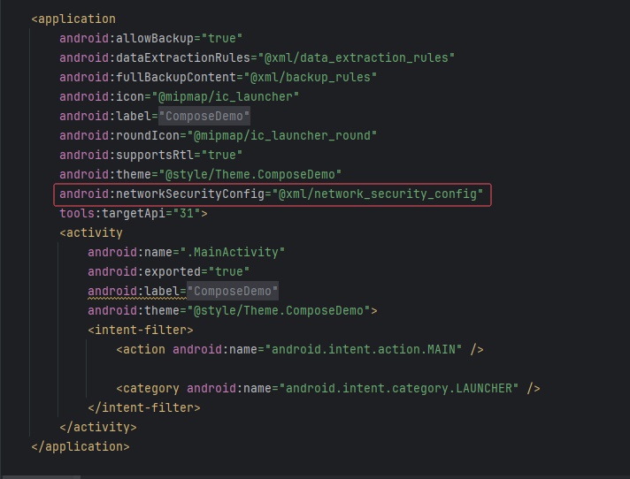This screenshot has width=630, height=479.
Task: Click the opening <intent-filter> tag
Action: (141, 331)
